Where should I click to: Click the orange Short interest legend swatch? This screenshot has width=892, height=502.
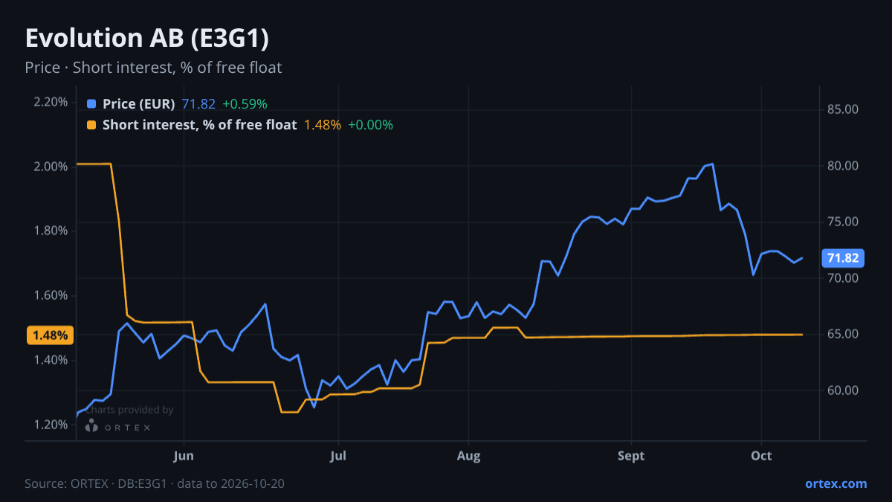point(91,125)
